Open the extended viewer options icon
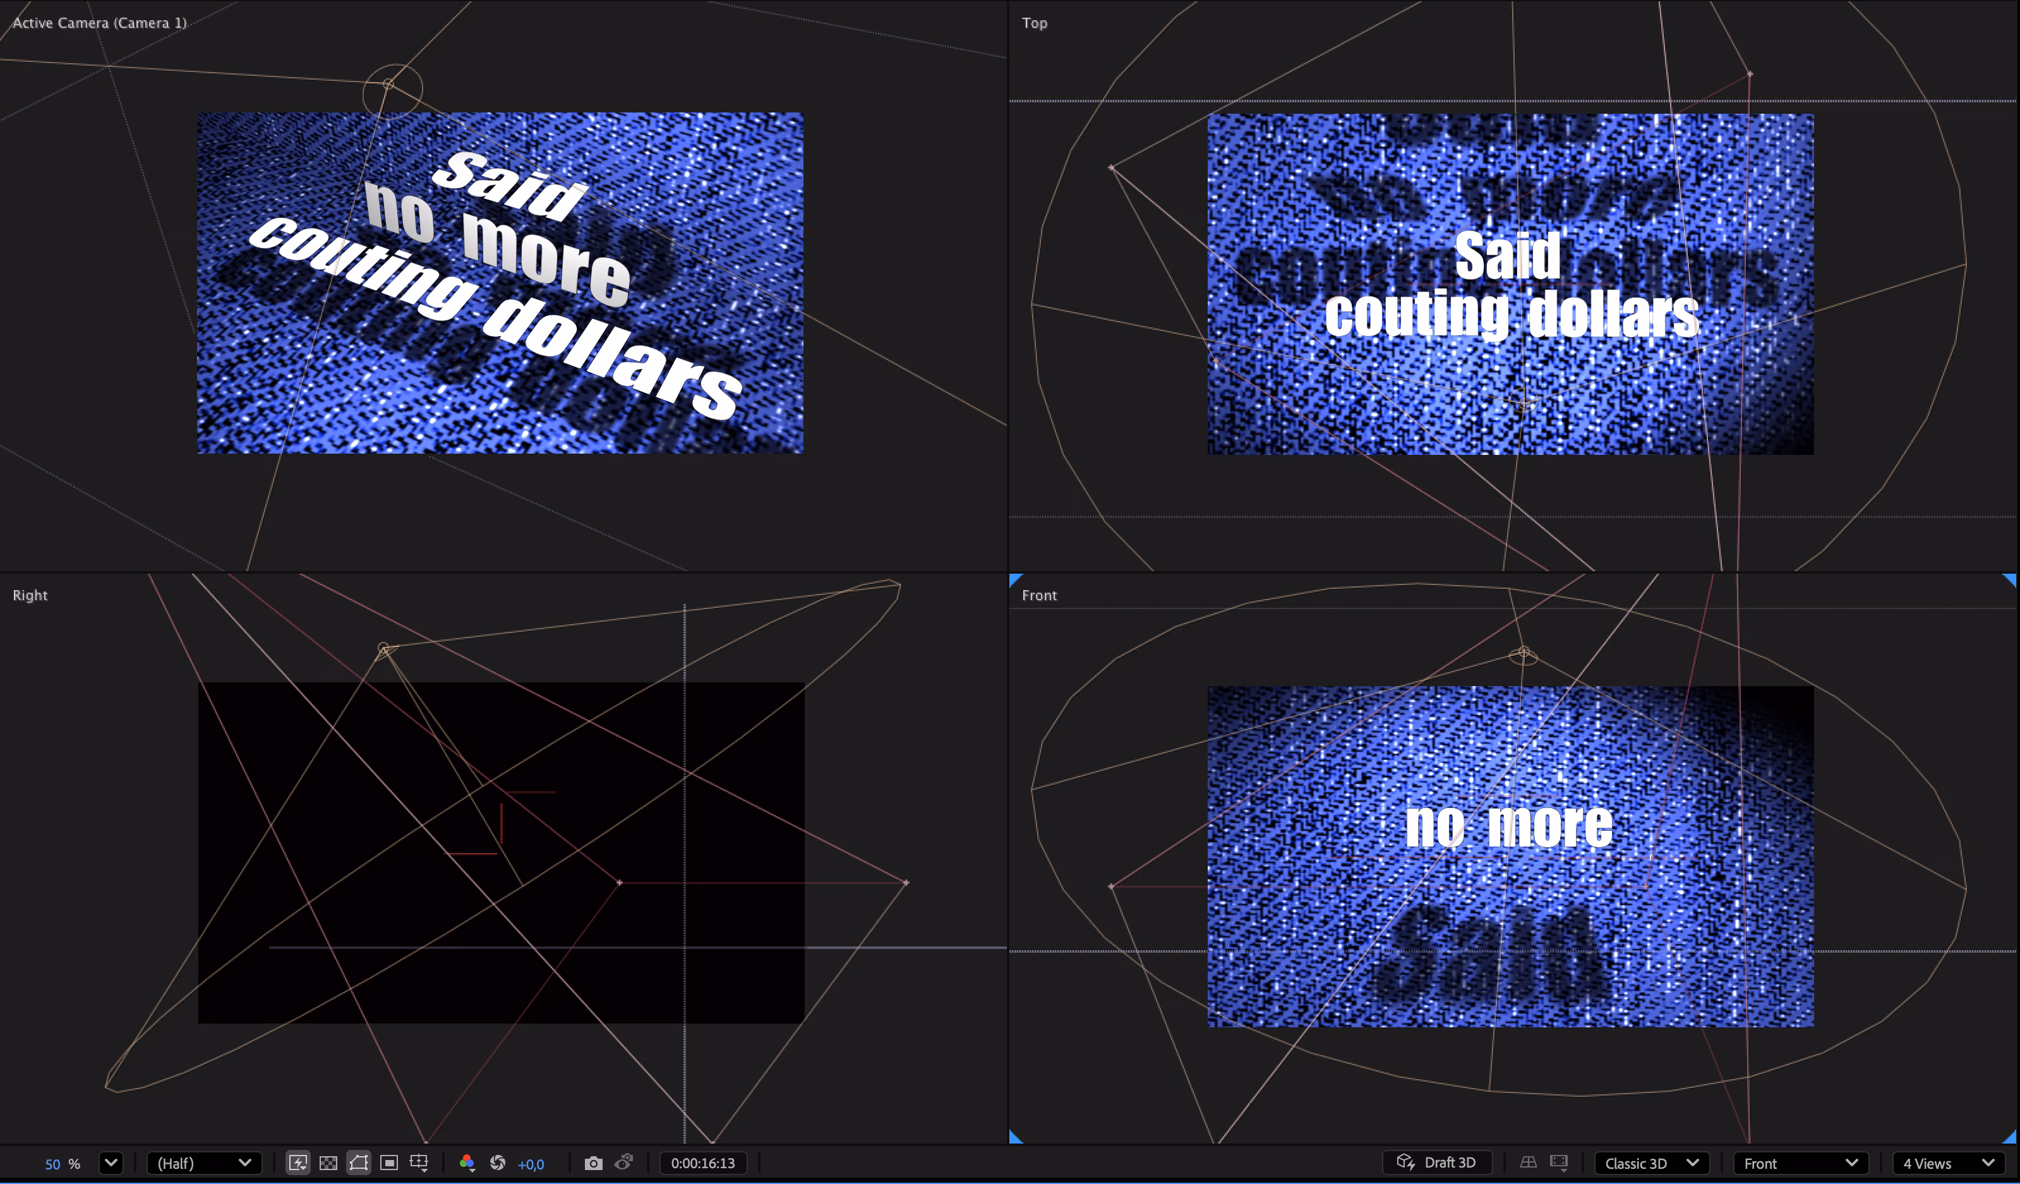This screenshot has width=2020, height=1184. (1559, 1163)
